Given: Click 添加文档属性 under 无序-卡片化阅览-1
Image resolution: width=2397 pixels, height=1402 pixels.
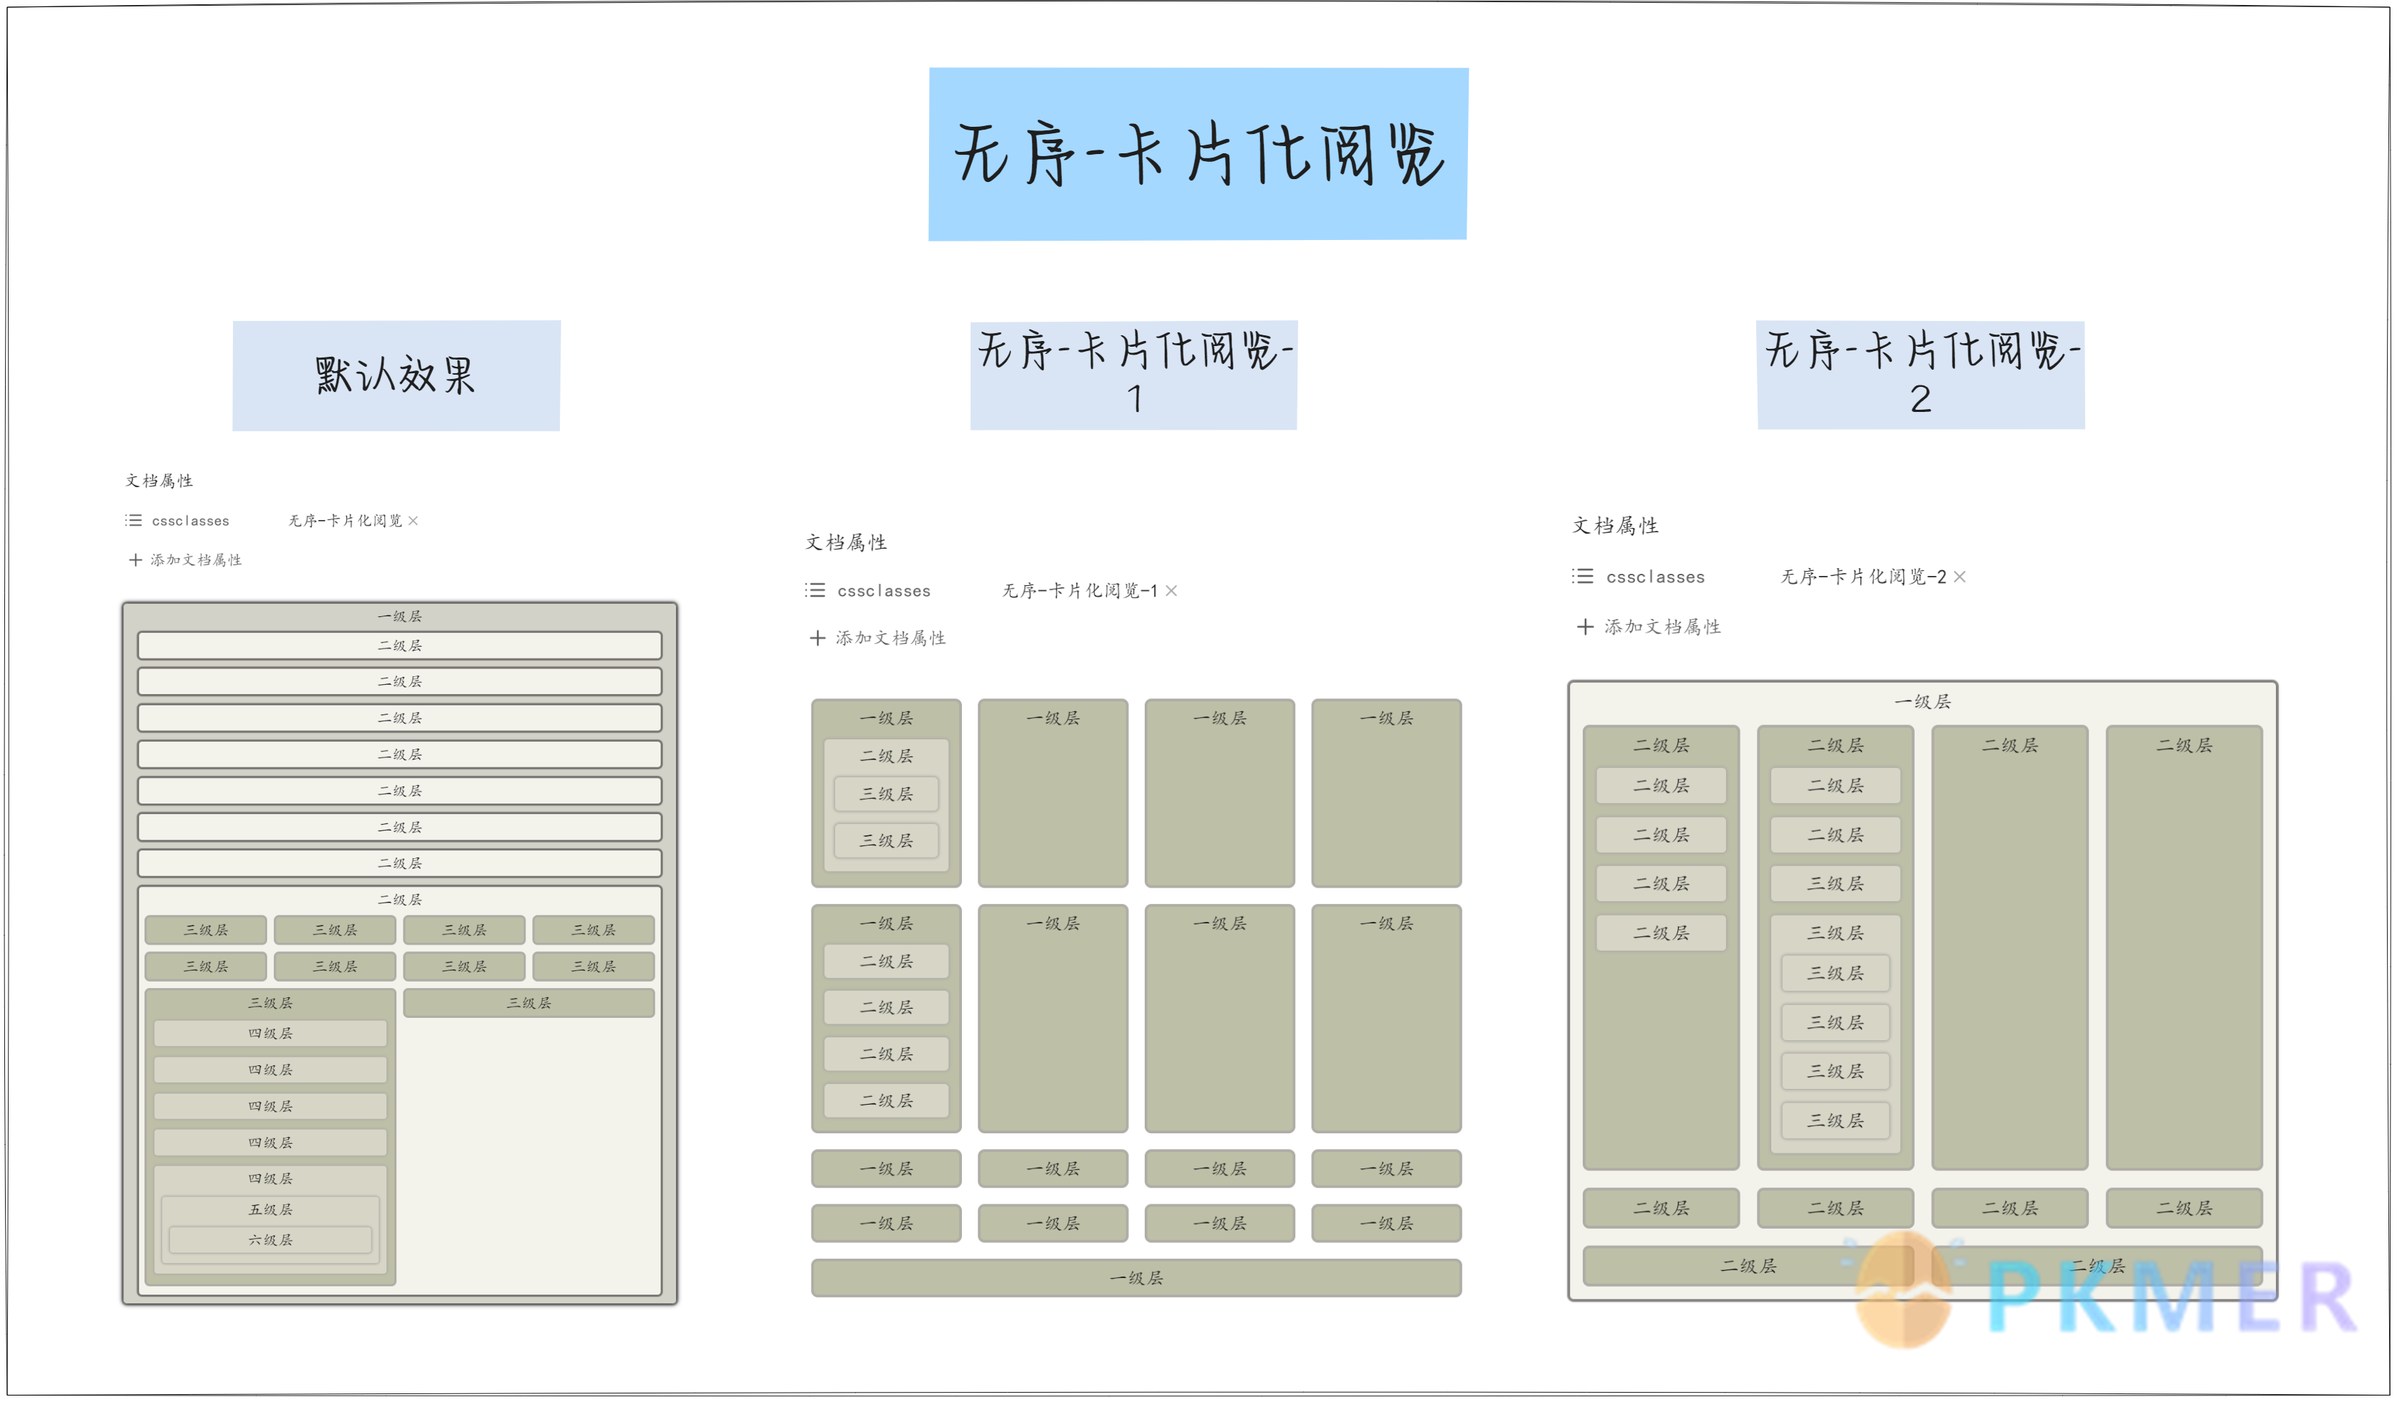Looking at the screenshot, I should [x=891, y=638].
